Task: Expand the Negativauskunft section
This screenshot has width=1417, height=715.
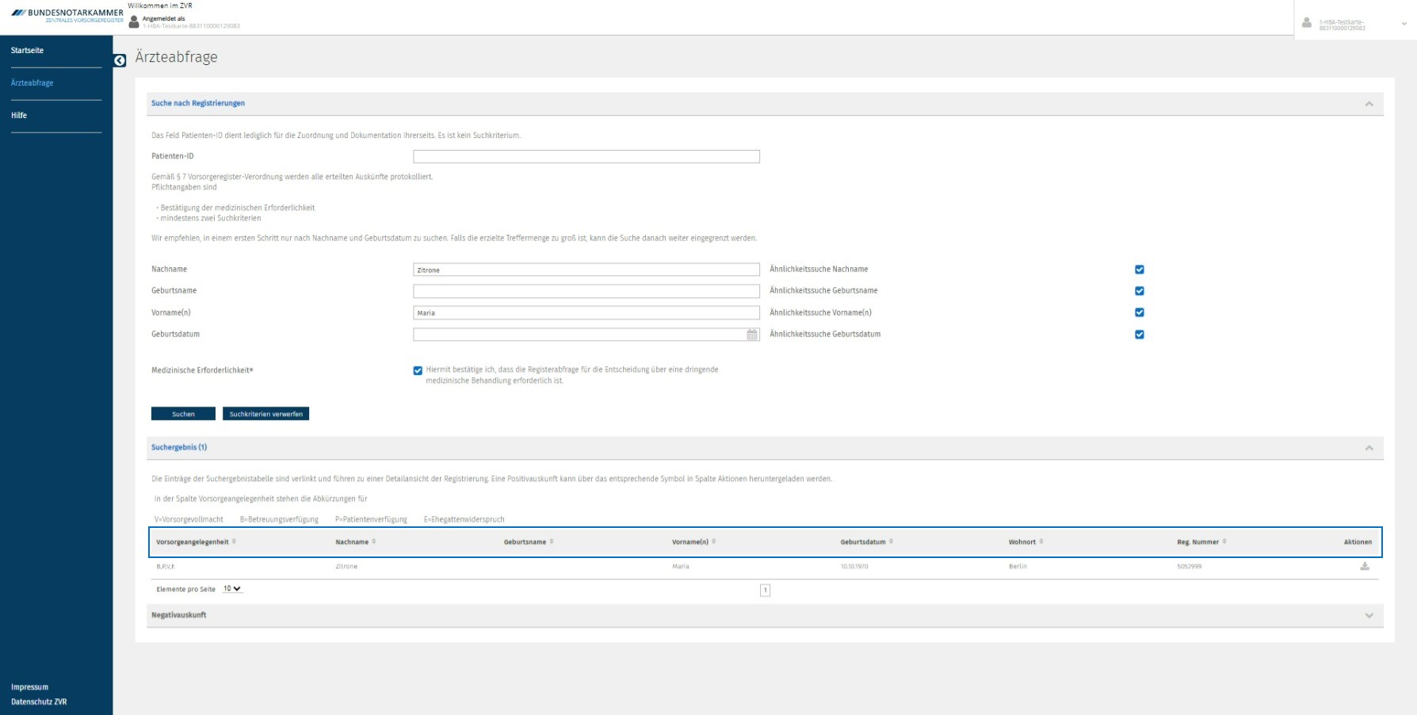Action: 1369,616
